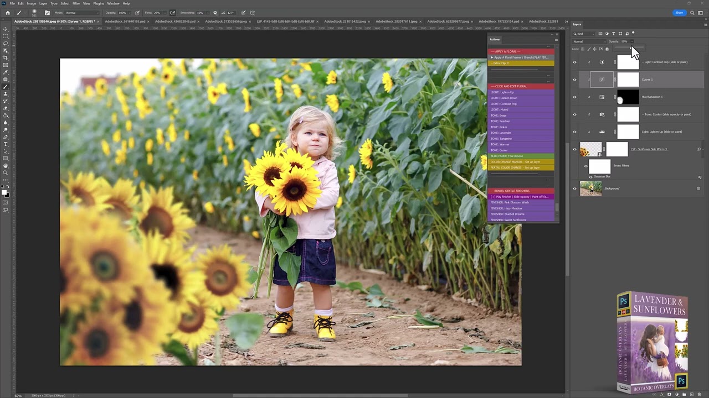Open the brush Opacity dropdown in options bar
This screenshot has height=398, width=709.
[131, 13]
